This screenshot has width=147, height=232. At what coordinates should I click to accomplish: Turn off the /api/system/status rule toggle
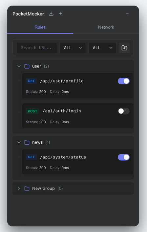(x=124, y=157)
